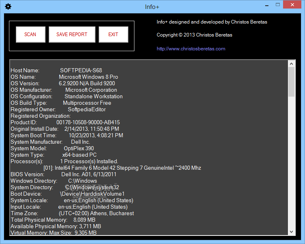Close the Info+ window
This screenshot has height=244, width=305.
pyautogui.click(x=292, y=5)
